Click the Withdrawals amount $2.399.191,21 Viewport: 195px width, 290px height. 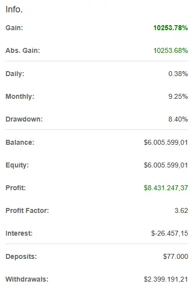click(166, 279)
